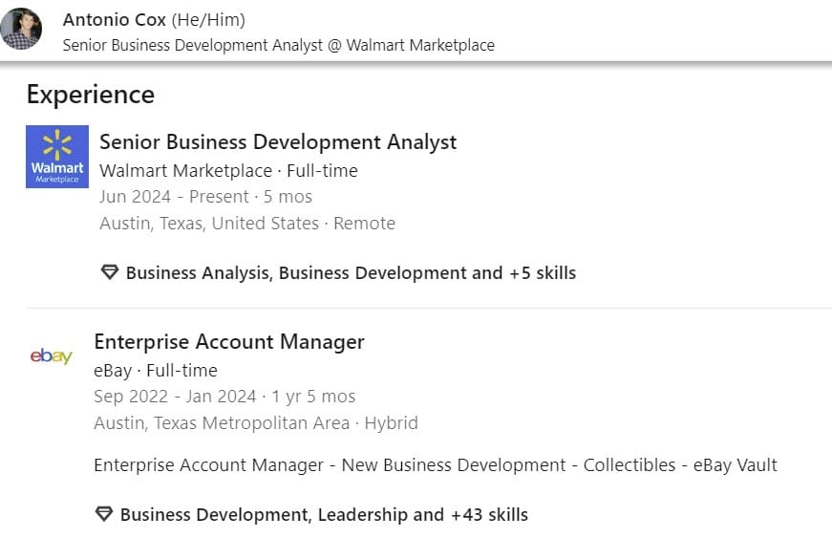Viewport: 832px width, 538px height.
Task: Open the Senior Business Development Analyst position title
Action: pyautogui.click(x=278, y=142)
